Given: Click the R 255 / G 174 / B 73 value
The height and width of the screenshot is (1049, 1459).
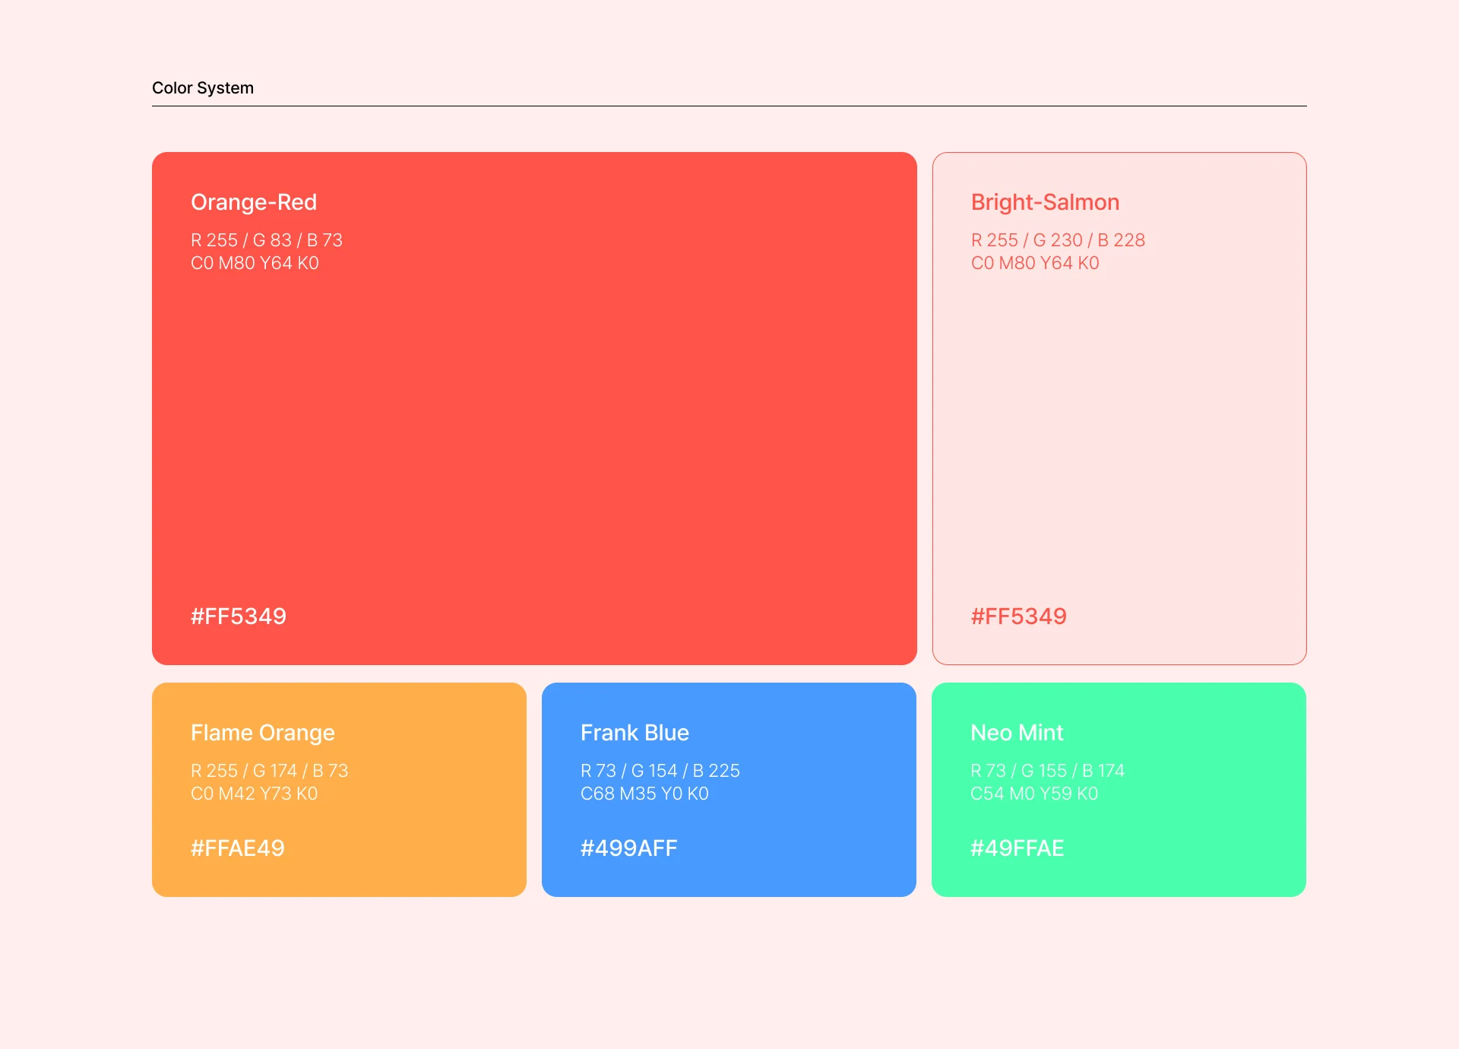Looking at the screenshot, I should point(270,771).
